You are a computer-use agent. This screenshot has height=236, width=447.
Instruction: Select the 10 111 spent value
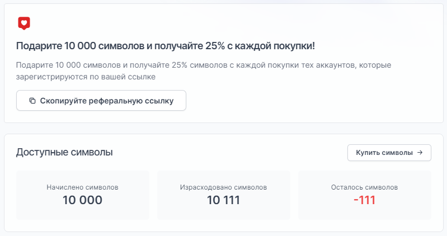click(x=223, y=200)
